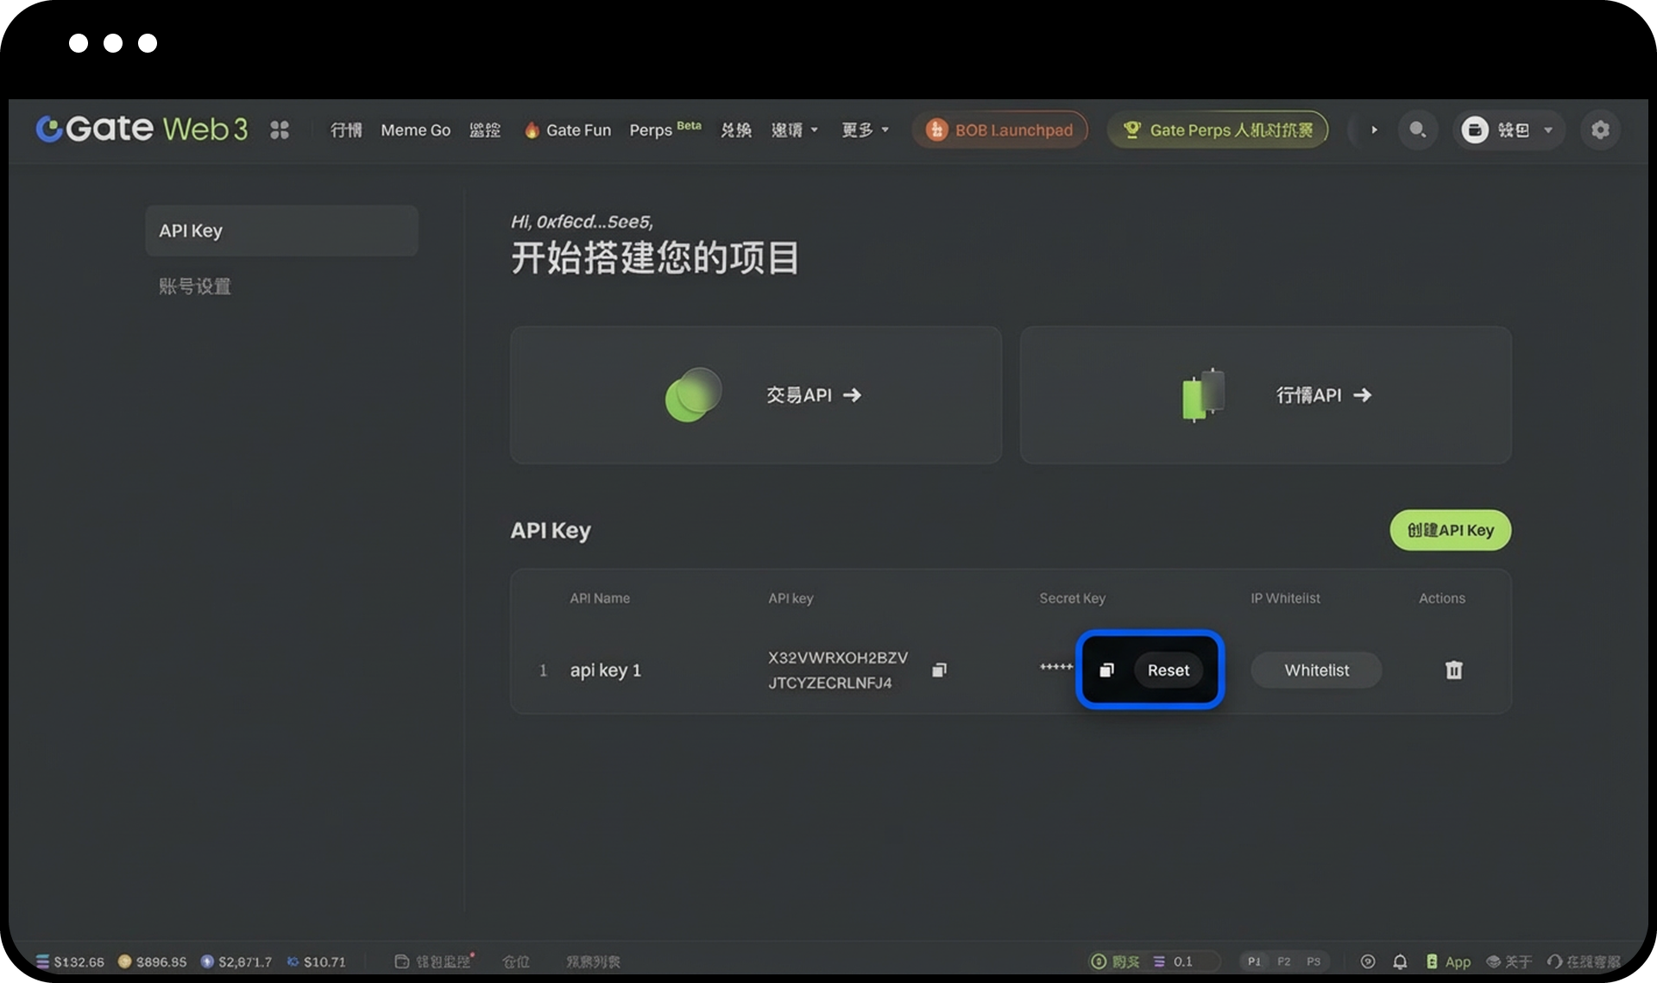Image resolution: width=1657 pixels, height=983 pixels.
Task: Select P1 preset in status bar
Action: click(x=1254, y=961)
